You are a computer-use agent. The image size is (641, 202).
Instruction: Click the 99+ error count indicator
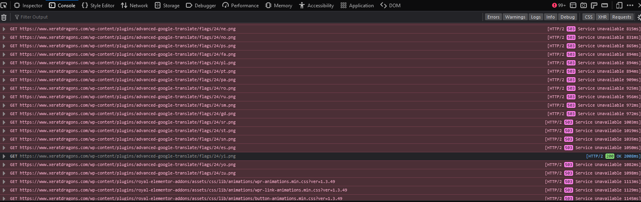pos(559,6)
